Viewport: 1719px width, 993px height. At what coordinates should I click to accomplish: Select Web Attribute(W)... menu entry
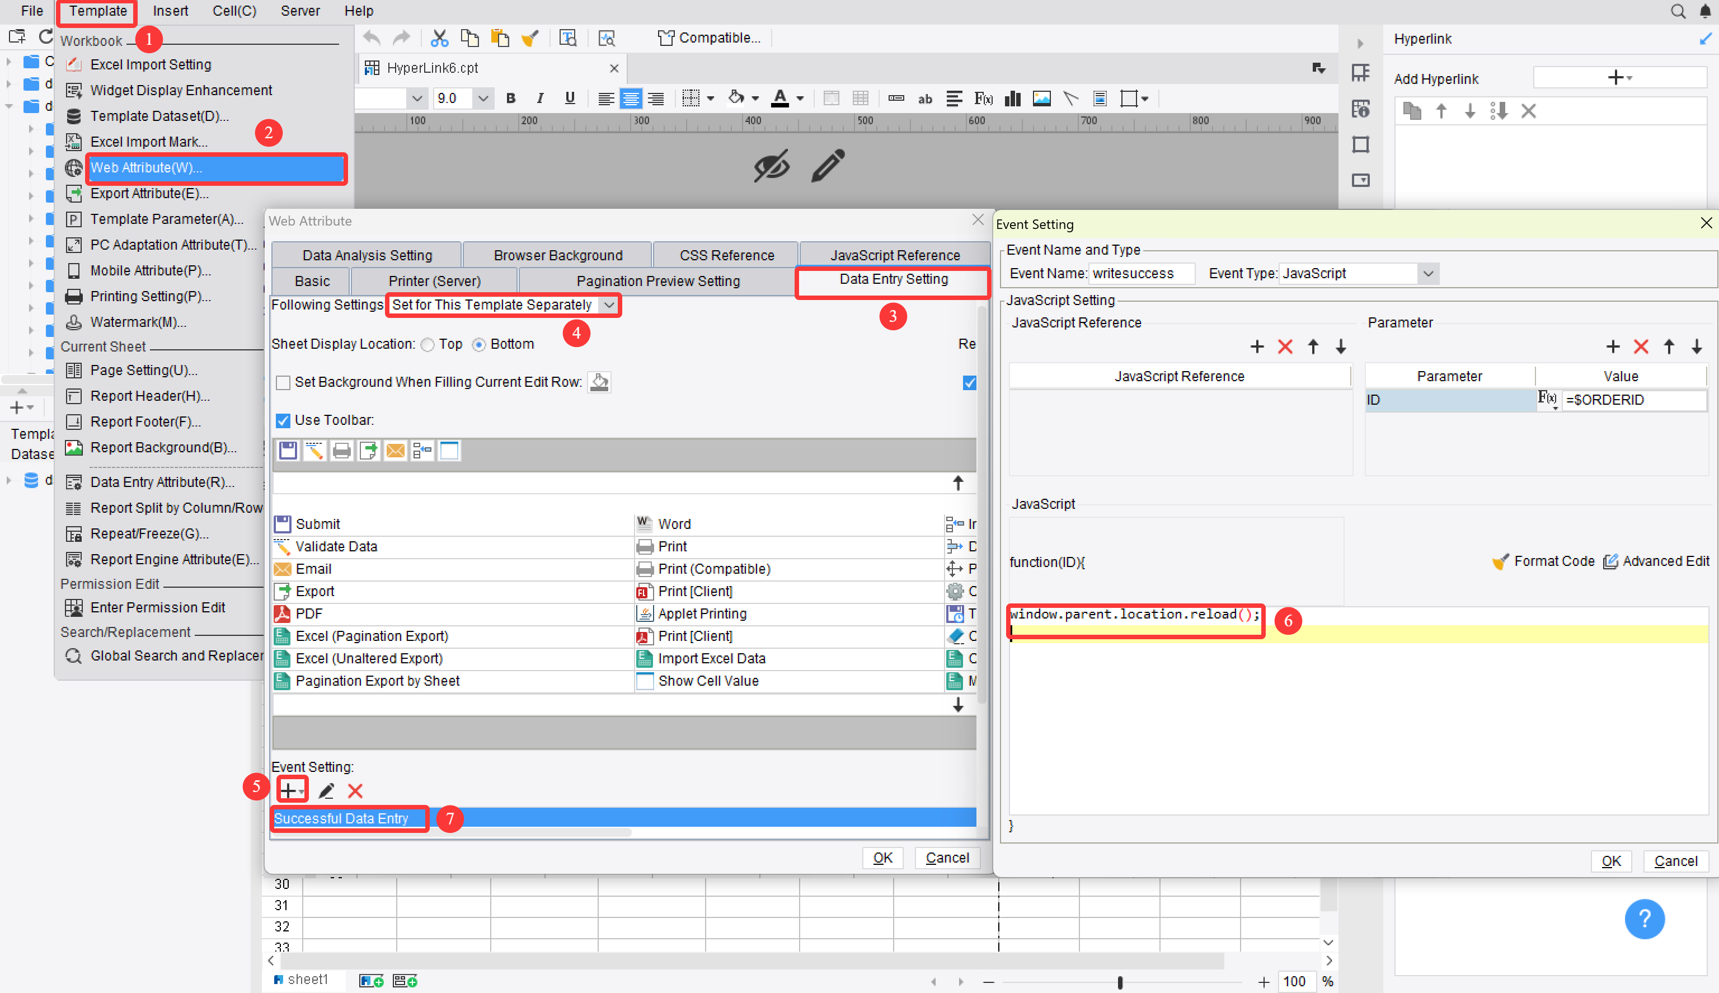(216, 168)
